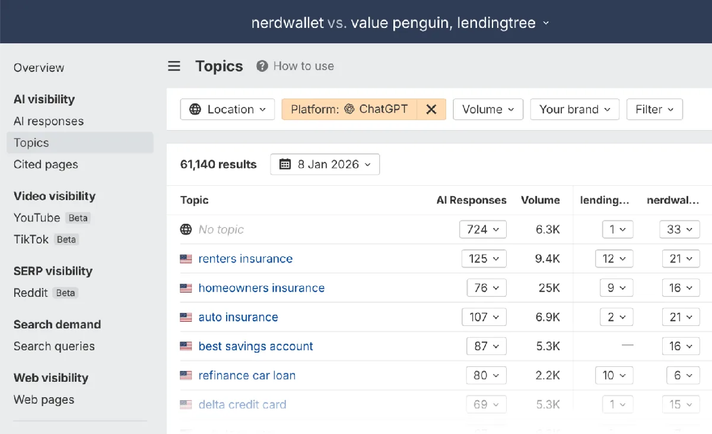Open the auto insurance topic link
Screen dimensions: 712x434
pos(239,317)
